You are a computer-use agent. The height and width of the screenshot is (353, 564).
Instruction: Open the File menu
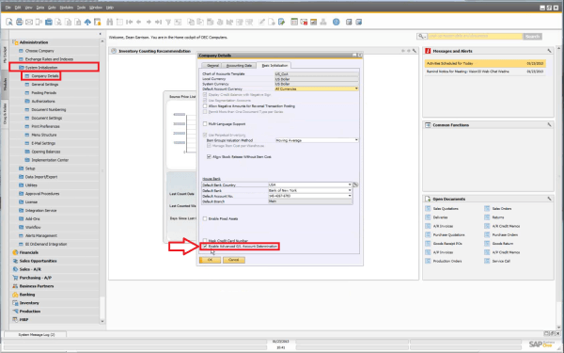point(8,8)
